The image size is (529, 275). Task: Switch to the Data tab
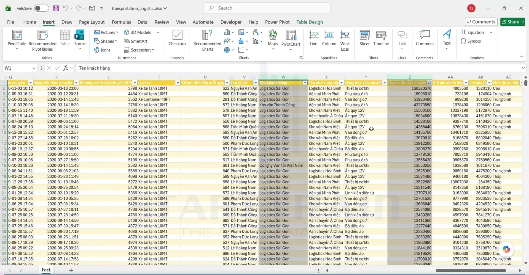tap(142, 22)
